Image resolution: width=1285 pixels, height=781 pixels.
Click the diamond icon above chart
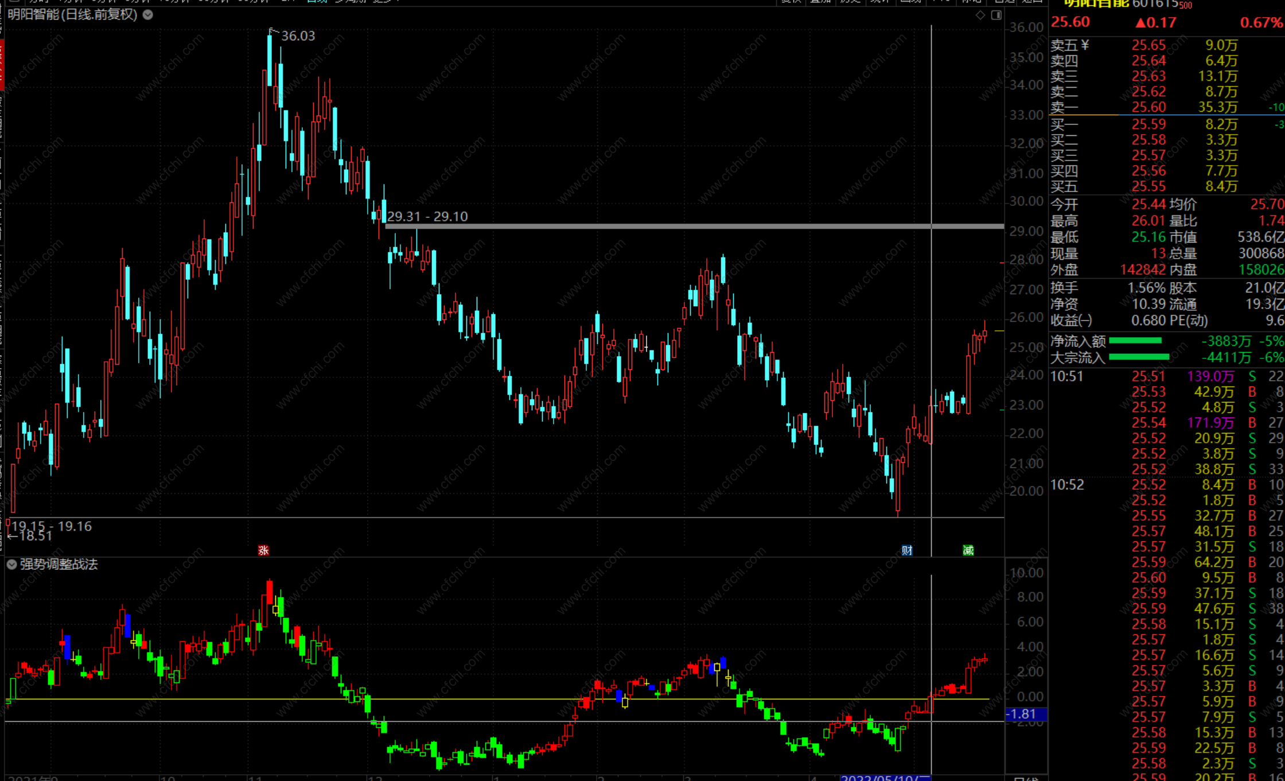(980, 15)
